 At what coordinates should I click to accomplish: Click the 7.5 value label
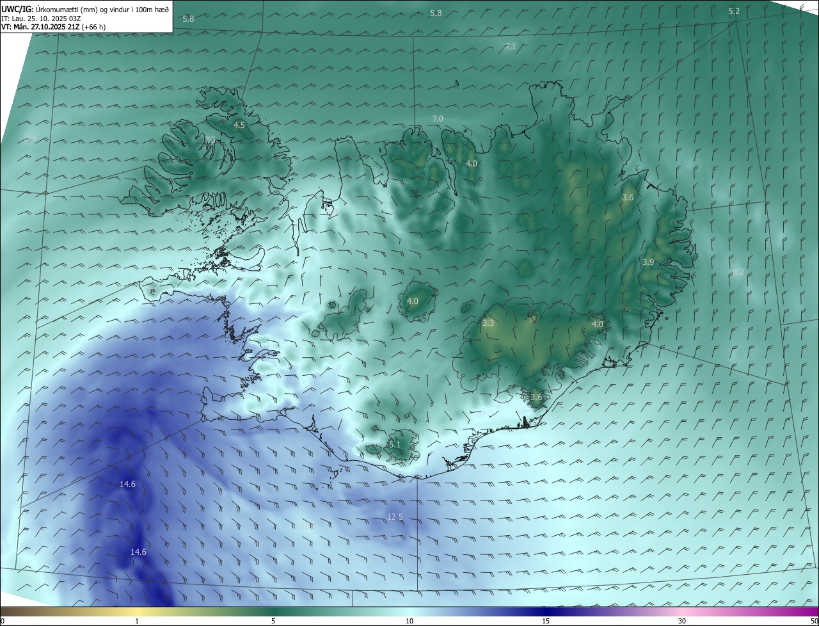click(x=210, y=140)
